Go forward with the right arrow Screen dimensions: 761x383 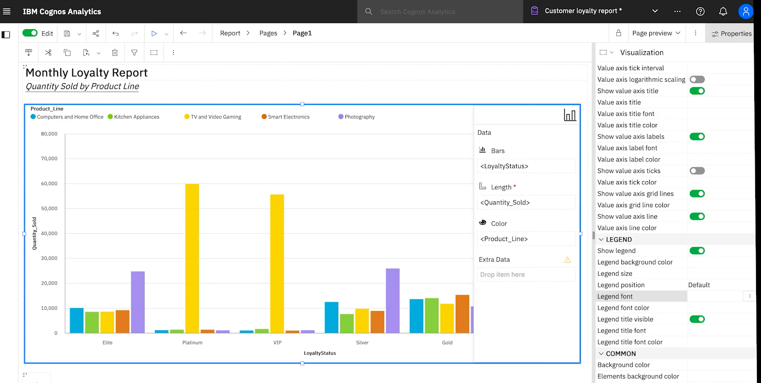click(x=202, y=33)
